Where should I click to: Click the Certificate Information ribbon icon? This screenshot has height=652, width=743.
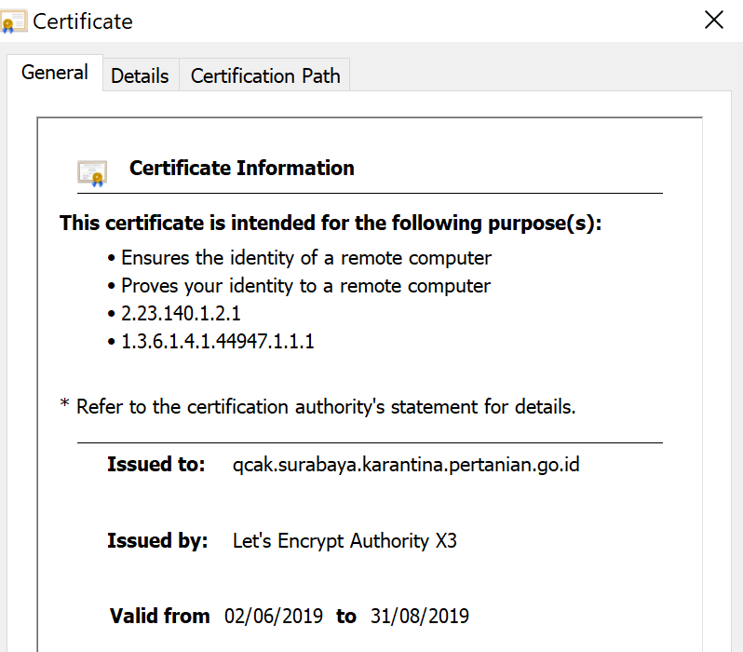point(91,172)
